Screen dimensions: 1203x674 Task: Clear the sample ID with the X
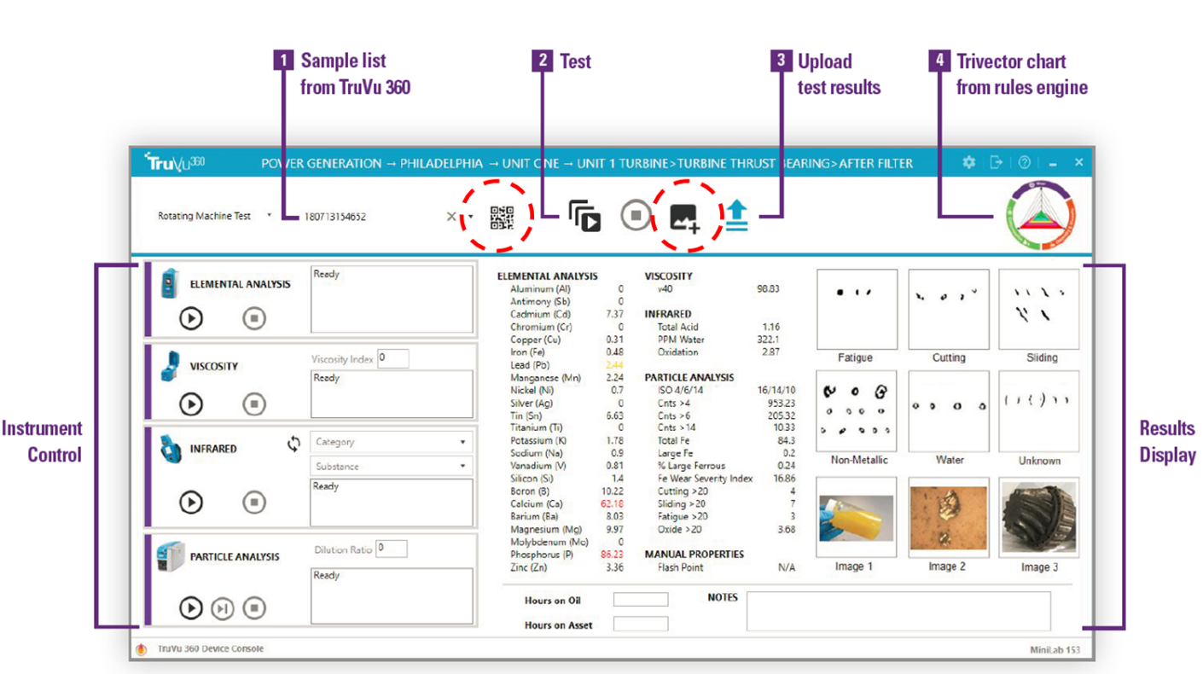click(x=451, y=217)
